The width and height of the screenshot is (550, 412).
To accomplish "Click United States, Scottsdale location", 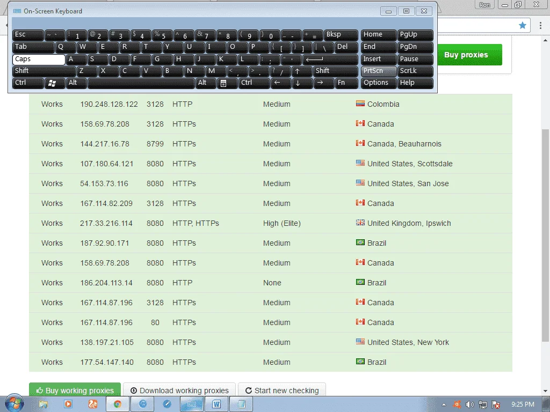I will 410,164.
